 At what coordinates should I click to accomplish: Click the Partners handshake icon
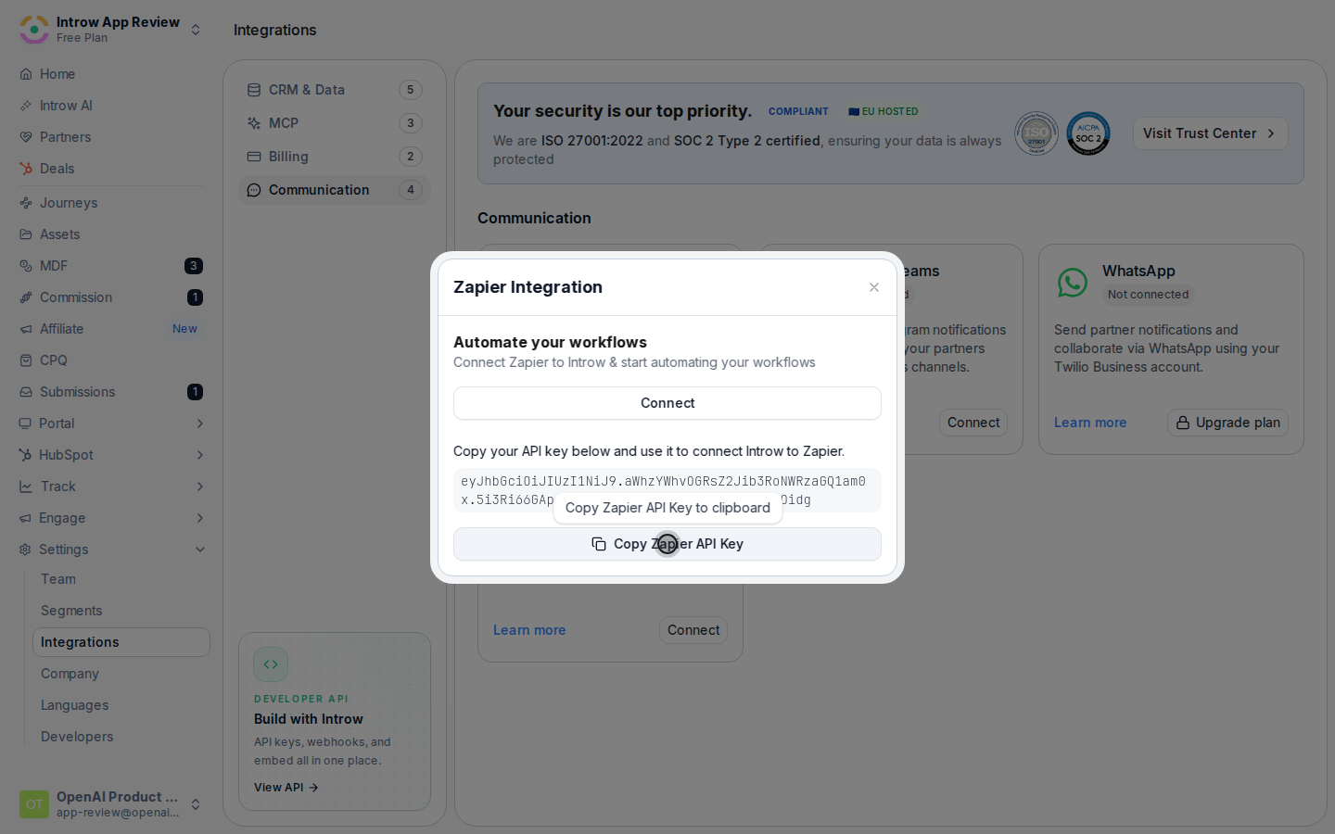click(26, 137)
